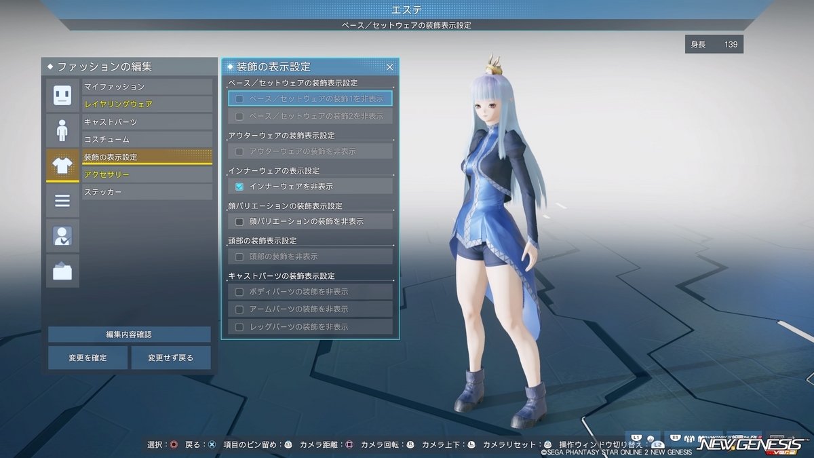The width and height of the screenshot is (814, 458).
Task: Click the キャストパーツの装飾表示設定 section heading
Action: tap(282, 276)
